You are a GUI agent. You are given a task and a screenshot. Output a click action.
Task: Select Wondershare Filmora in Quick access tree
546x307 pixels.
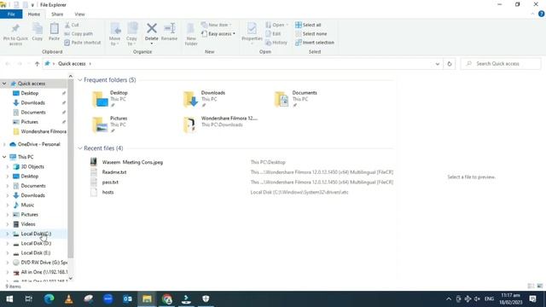[x=44, y=131]
